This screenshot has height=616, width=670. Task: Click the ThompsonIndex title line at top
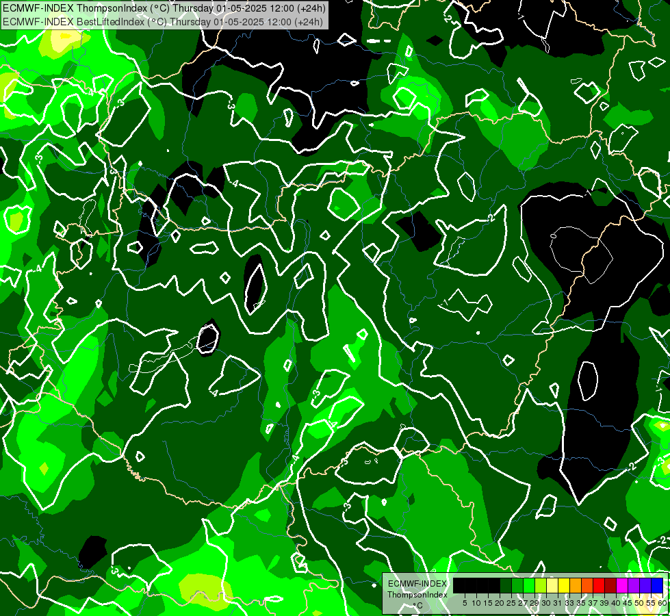(164, 8)
